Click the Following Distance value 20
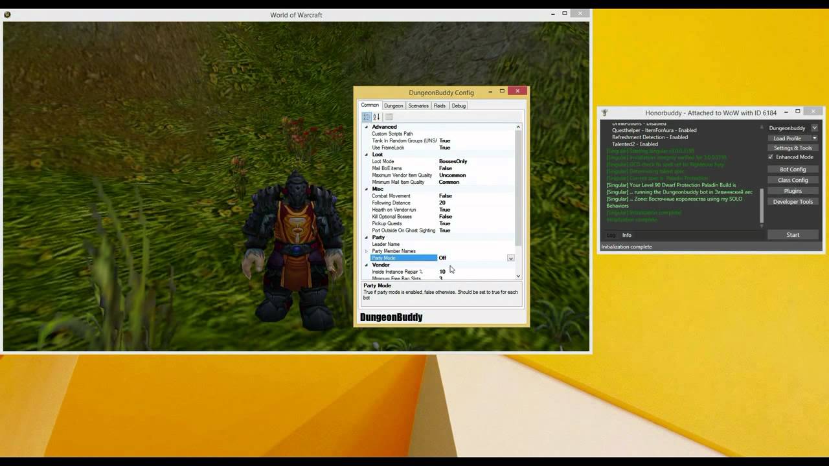 (442, 203)
